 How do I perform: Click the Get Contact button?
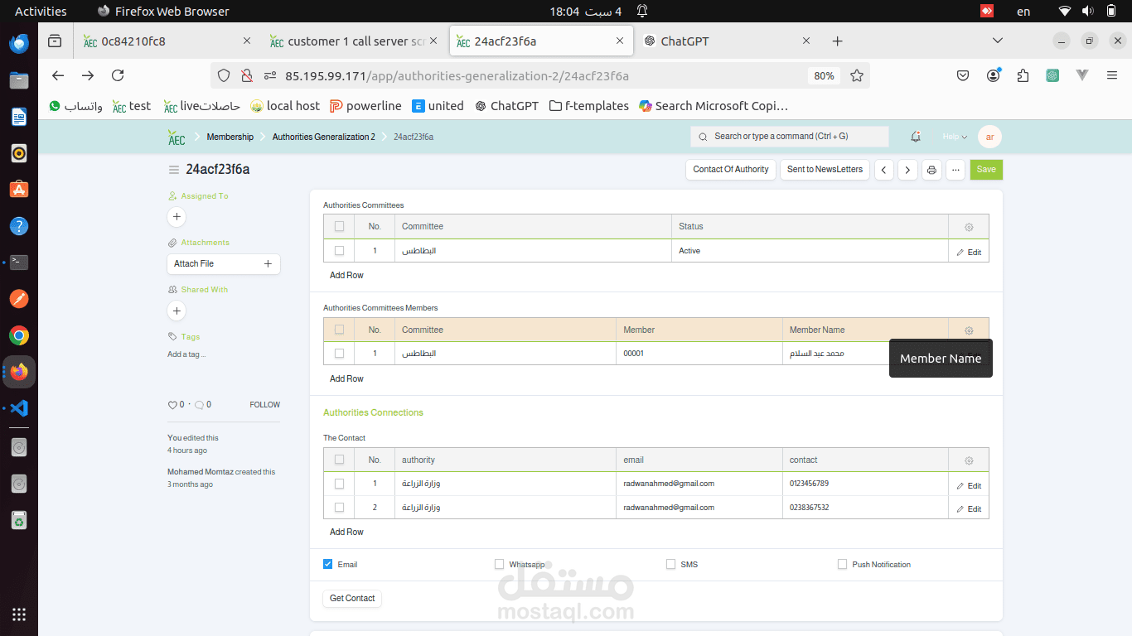(x=352, y=598)
